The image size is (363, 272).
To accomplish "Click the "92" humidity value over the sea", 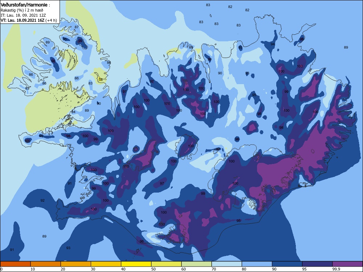I will [42, 200].
